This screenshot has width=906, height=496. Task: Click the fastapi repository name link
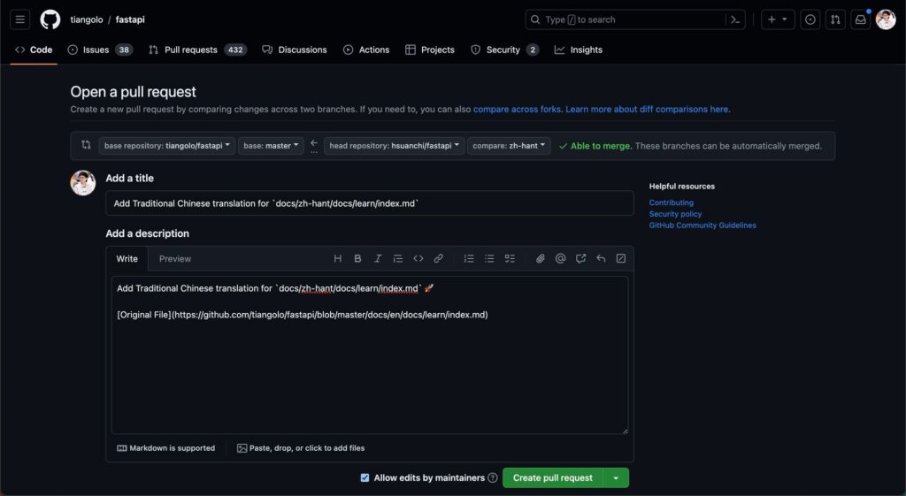coord(130,19)
